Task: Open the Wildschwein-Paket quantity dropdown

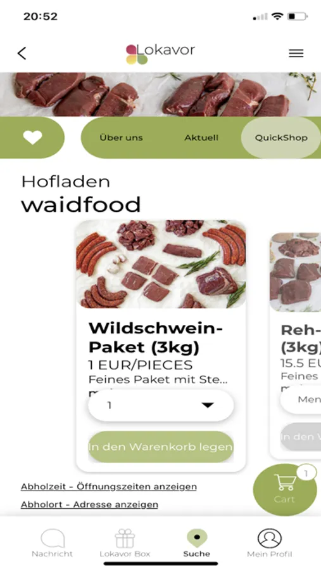Action: 161,405
